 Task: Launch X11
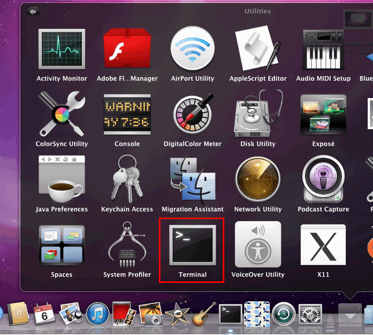[x=323, y=245]
